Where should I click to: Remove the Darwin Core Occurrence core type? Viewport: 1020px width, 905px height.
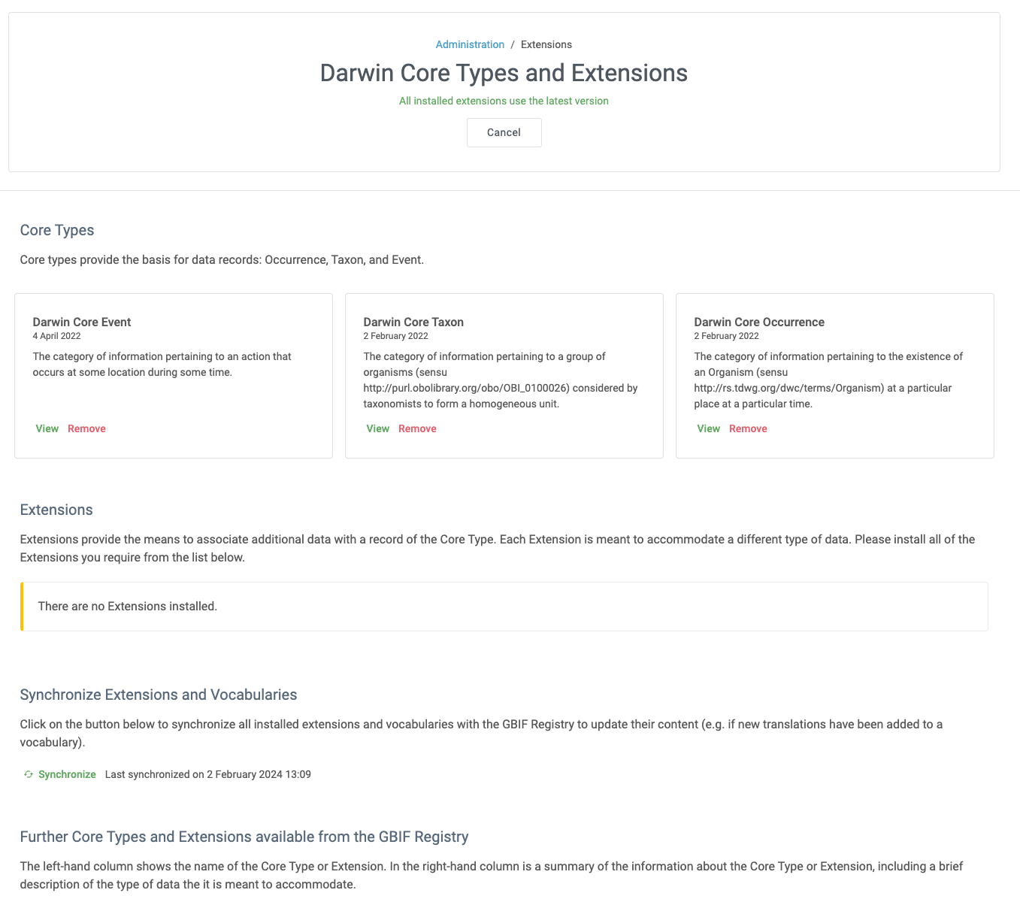click(x=748, y=428)
